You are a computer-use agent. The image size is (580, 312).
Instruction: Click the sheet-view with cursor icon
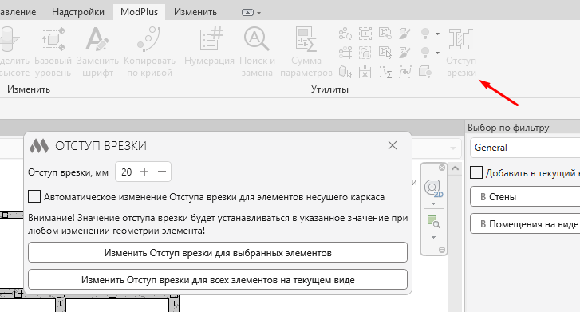coord(385,53)
